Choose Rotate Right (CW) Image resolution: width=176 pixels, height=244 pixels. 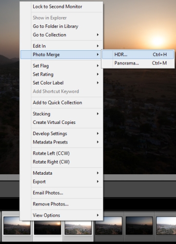tap(61, 162)
